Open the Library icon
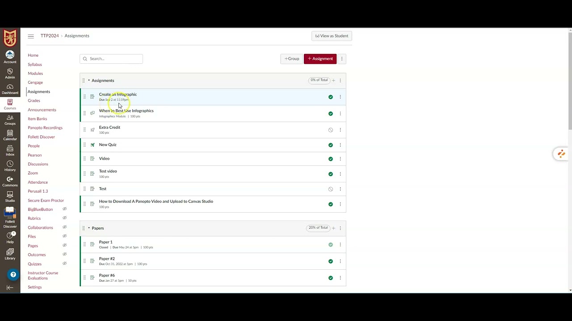 click(x=10, y=254)
